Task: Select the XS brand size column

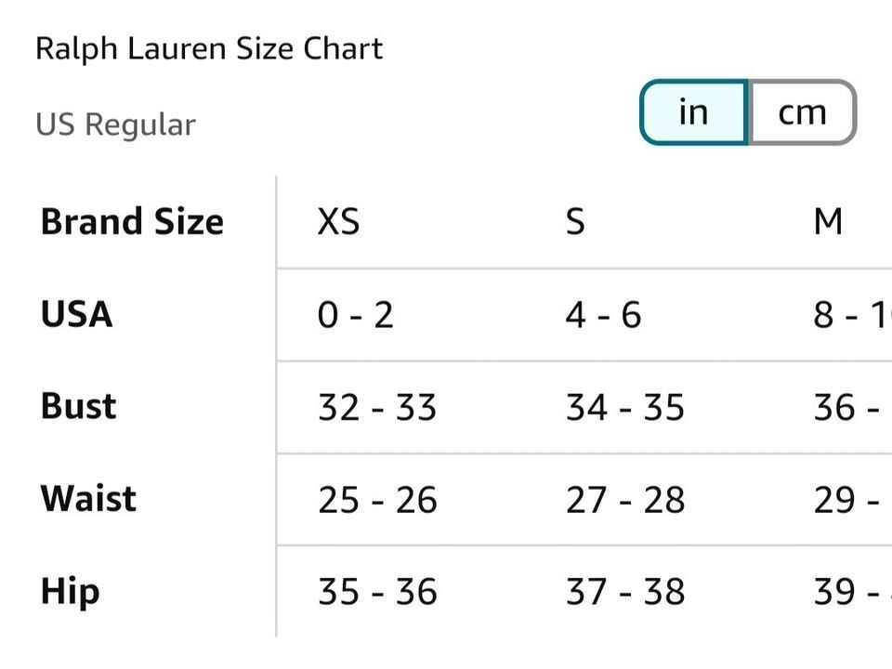Action: click(x=338, y=221)
